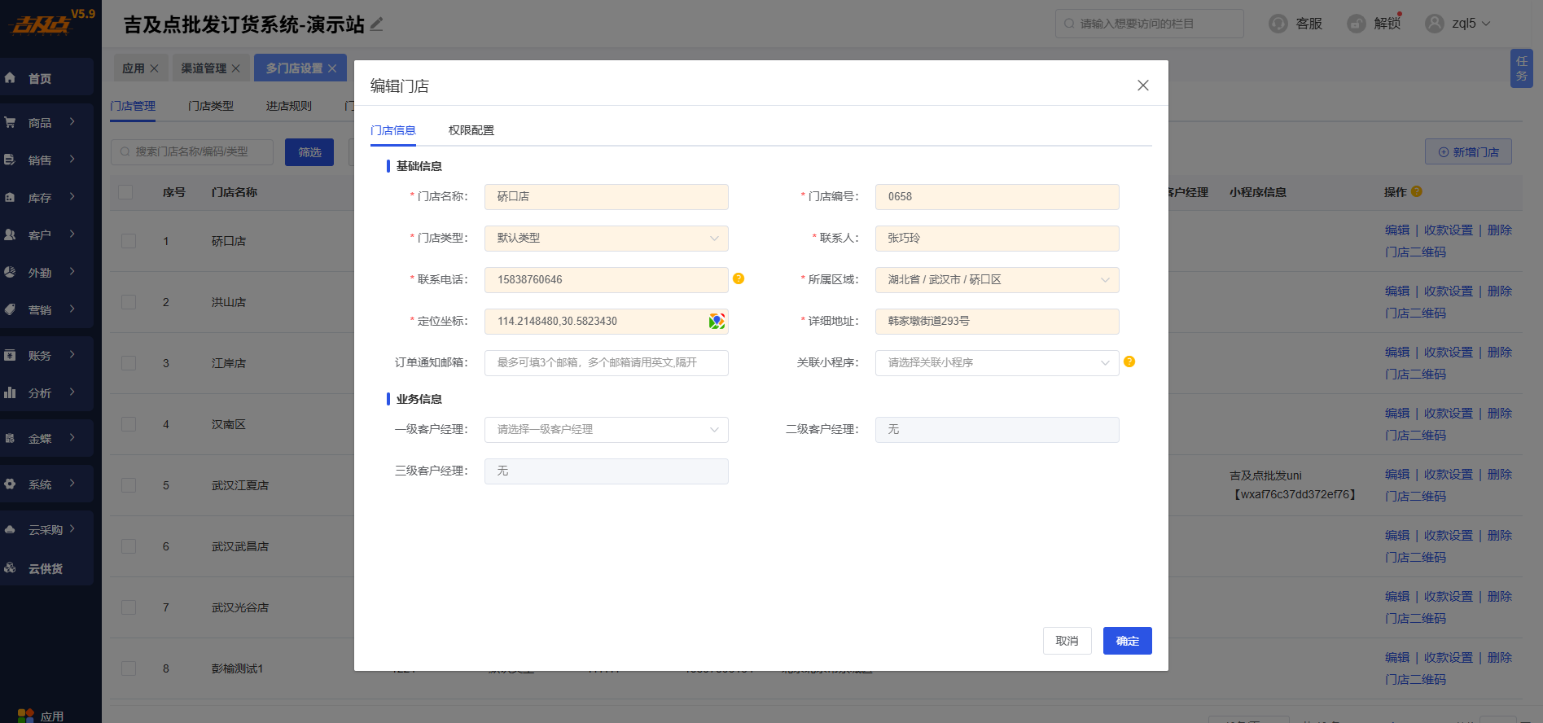
Task: Click the 销售 icon in sidebar
Action: coord(11,160)
